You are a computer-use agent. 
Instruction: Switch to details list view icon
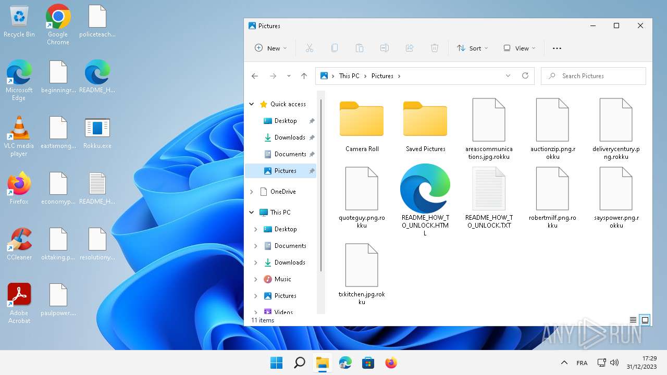[x=633, y=320]
